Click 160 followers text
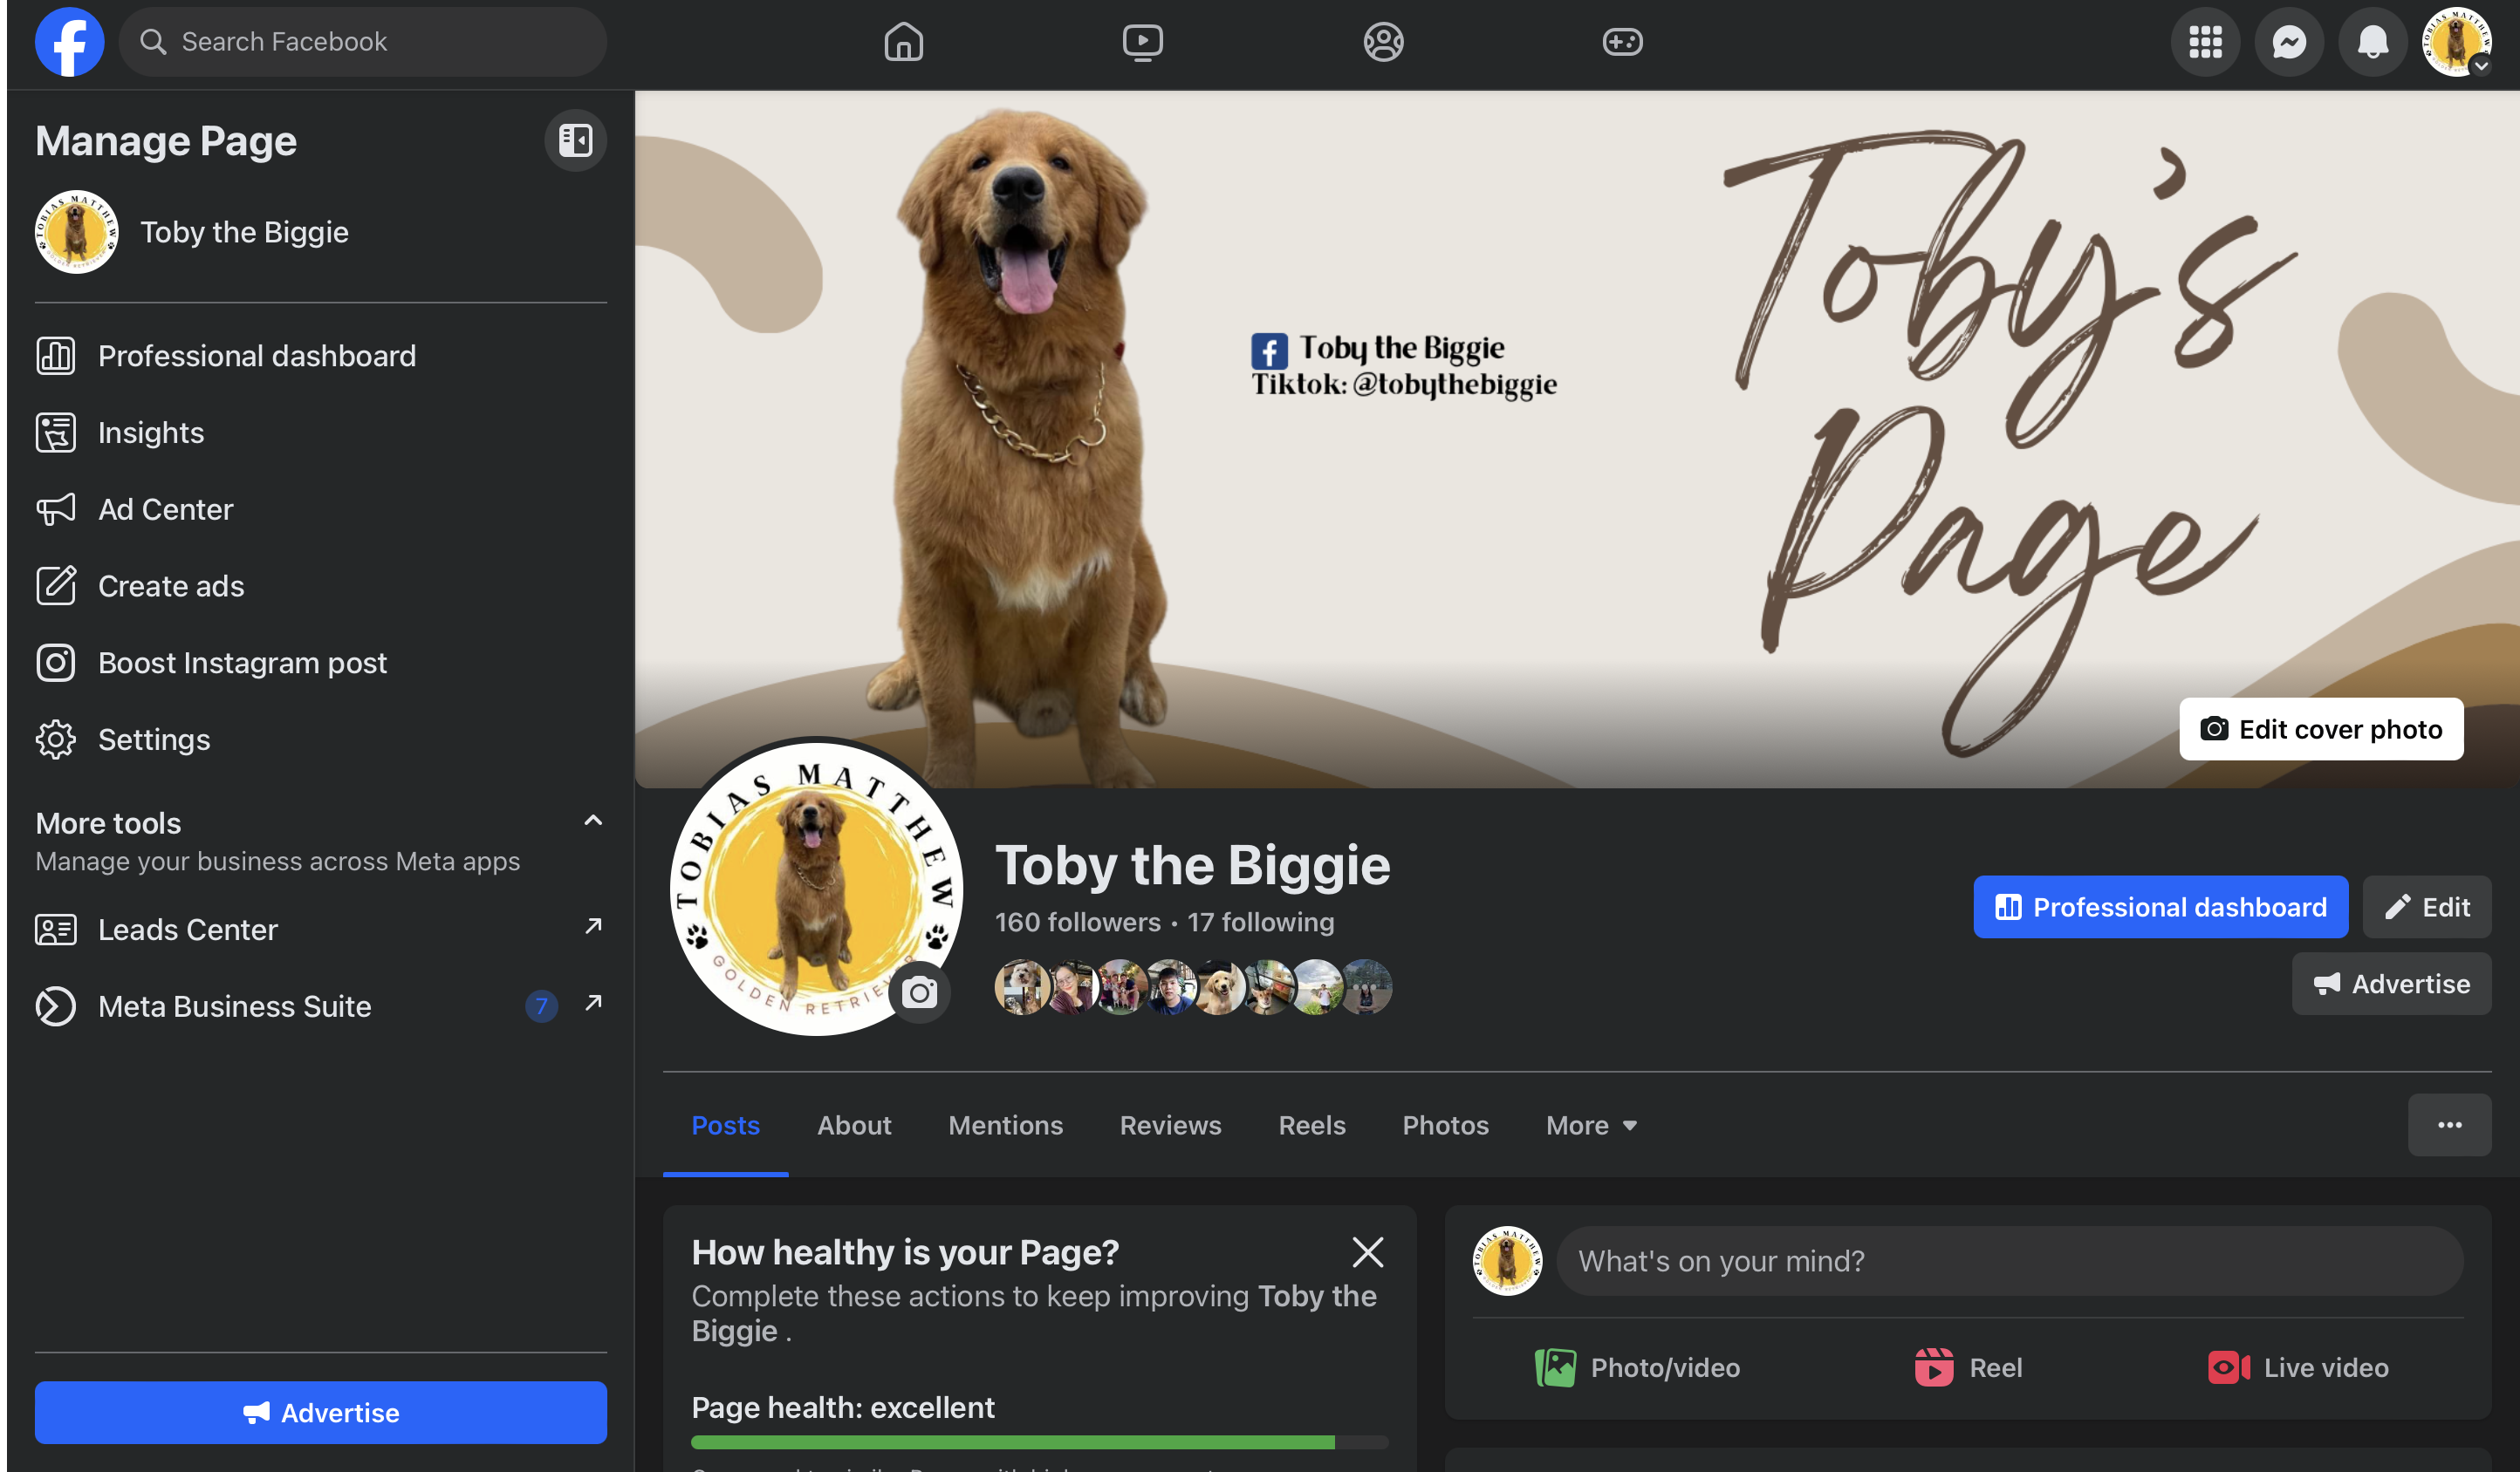2520x1472 pixels. coord(1077,922)
